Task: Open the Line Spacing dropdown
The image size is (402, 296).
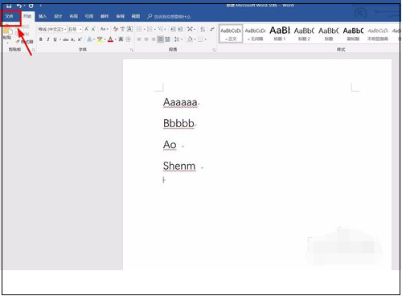Action: 178,39
